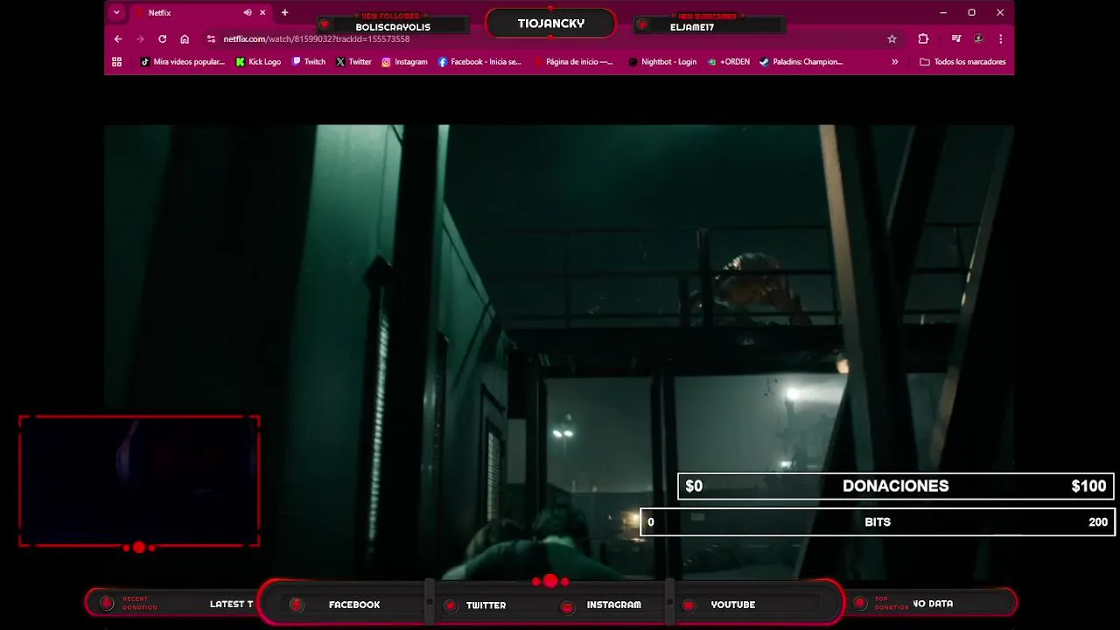Open the Nightbot - Login bookmark

(x=662, y=62)
